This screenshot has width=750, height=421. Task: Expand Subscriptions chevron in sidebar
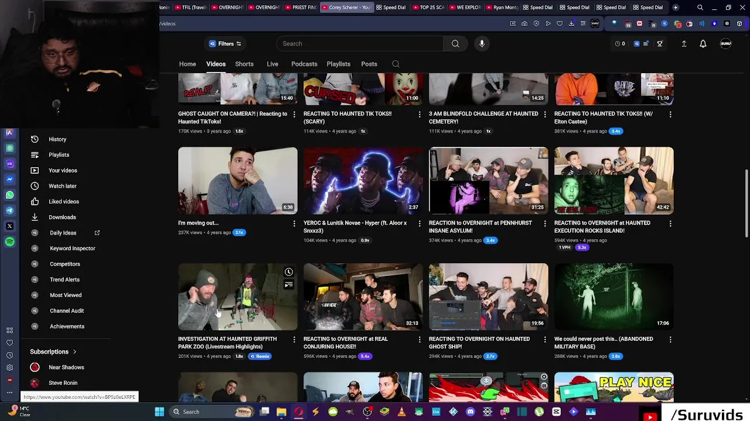point(74,352)
